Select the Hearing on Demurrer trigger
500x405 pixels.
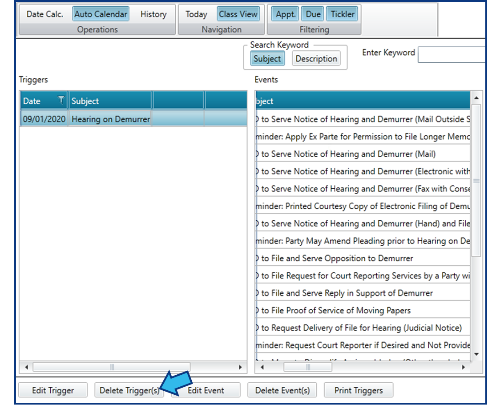110,119
